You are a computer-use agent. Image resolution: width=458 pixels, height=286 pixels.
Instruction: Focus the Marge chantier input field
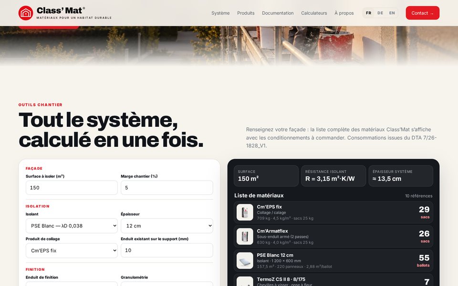pos(167,188)
